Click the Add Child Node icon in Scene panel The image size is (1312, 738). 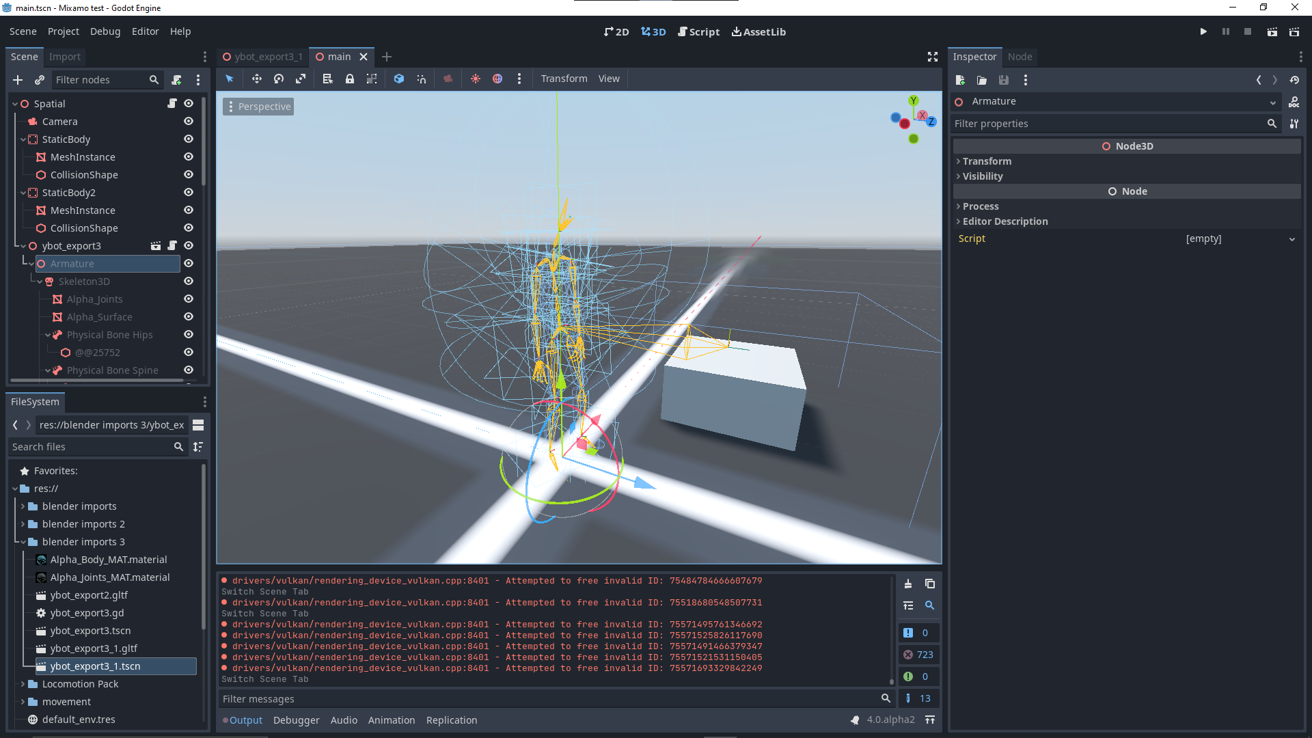click(17, 79)
